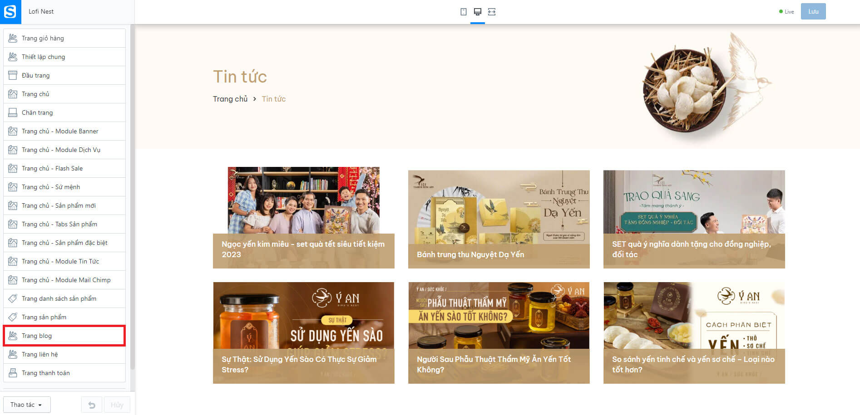Click the Live status indicator
This screenshot has height=415, width=860.
(787, 12)
